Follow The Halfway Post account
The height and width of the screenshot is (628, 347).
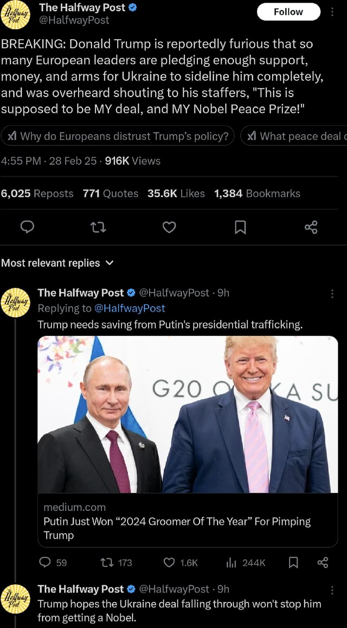(x=288, y=12)
